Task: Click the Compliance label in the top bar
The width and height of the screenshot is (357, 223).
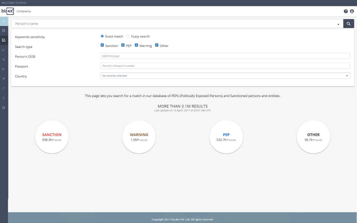Action: [x=24, y=11]
